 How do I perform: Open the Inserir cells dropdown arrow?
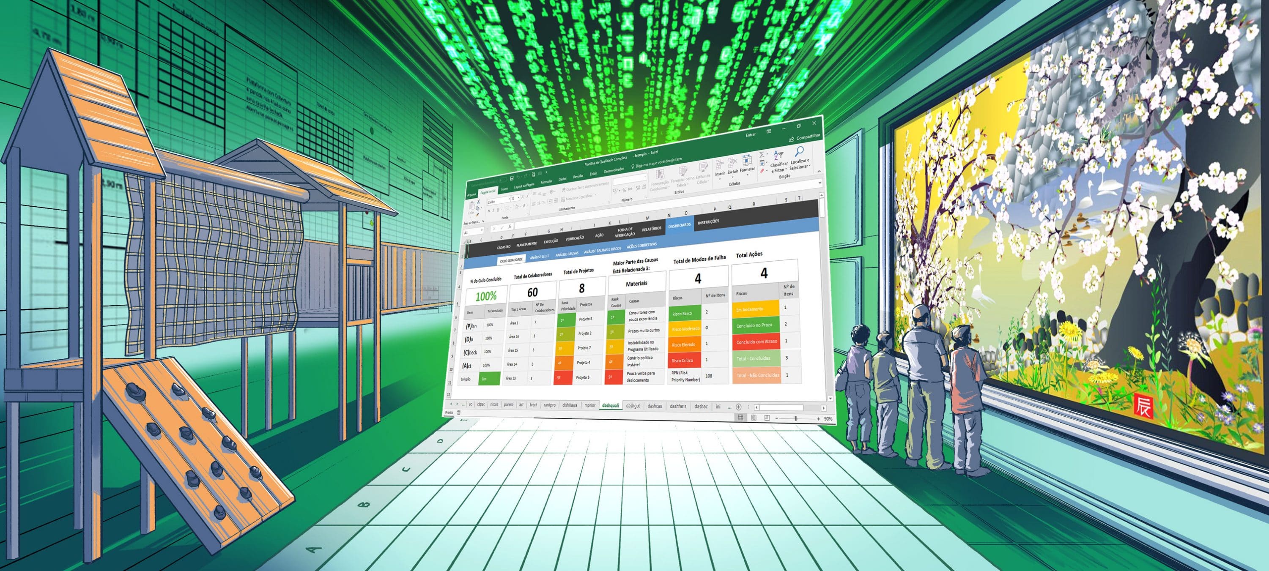(x=720, y=179)
